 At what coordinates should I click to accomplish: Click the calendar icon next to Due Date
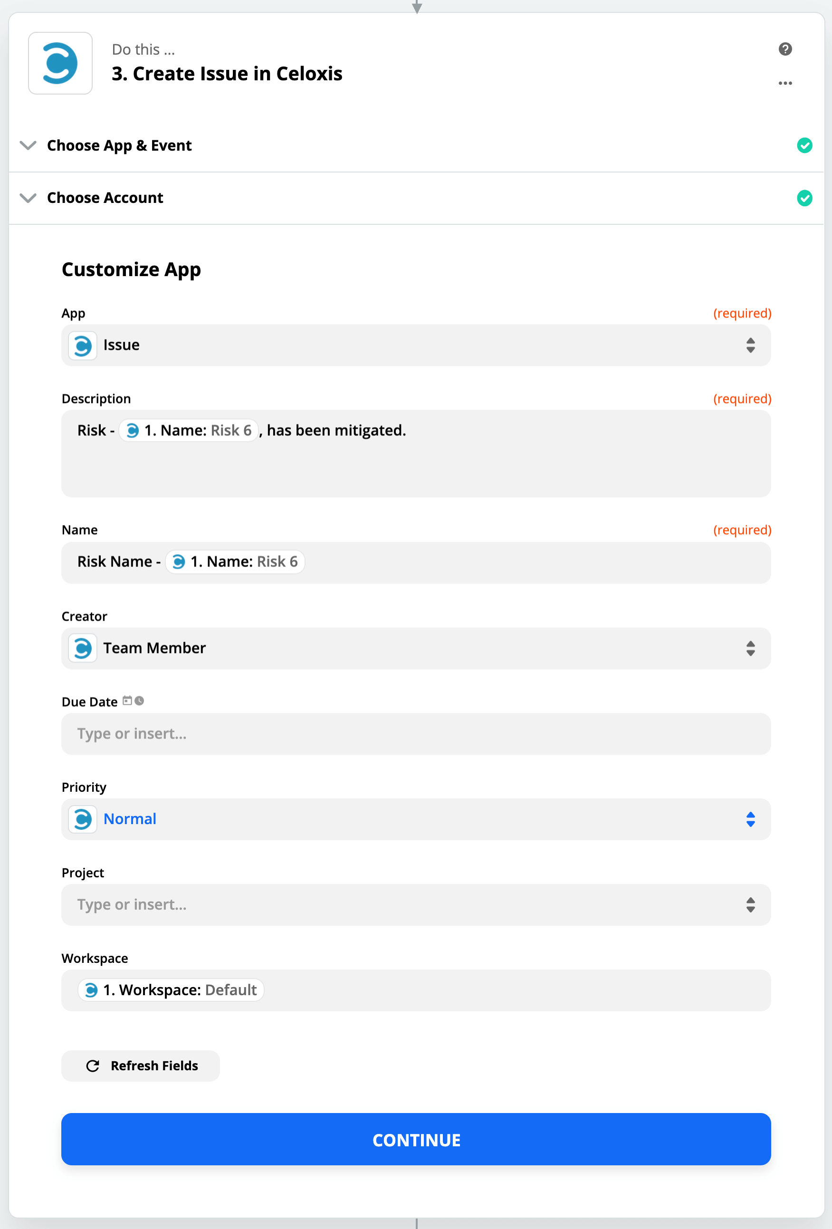(x=127, y=701)
